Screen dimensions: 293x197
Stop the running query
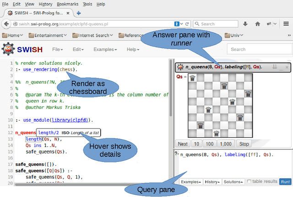(244, 144)
